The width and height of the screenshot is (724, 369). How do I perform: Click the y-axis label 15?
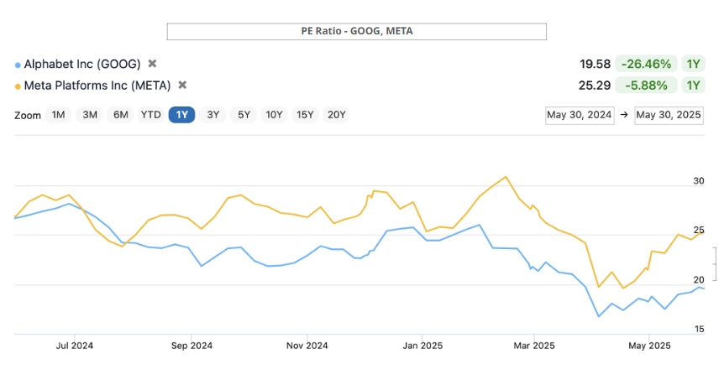pos(700,329)
